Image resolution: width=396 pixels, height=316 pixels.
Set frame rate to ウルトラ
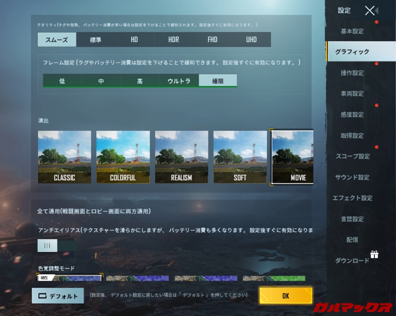(x=179, y=81)
